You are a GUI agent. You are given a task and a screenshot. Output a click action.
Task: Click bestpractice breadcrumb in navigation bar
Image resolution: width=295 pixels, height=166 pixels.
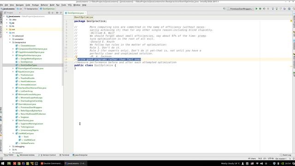click(31, 9)
